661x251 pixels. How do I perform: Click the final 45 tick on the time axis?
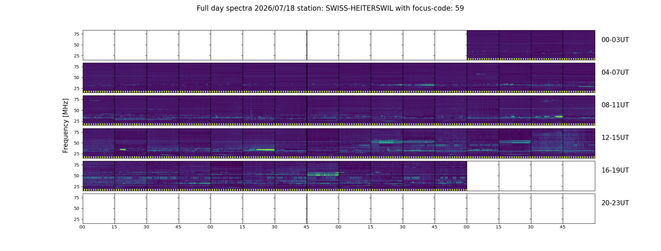pyautogui.click(x=562, y=227)
